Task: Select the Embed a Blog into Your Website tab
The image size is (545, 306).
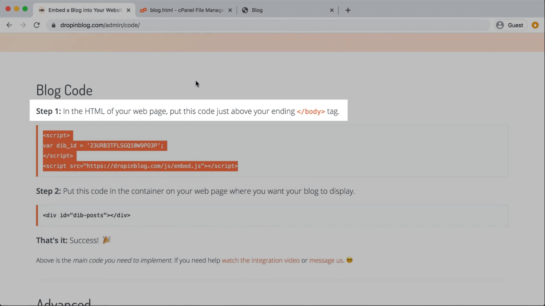Action: [85, 10]
